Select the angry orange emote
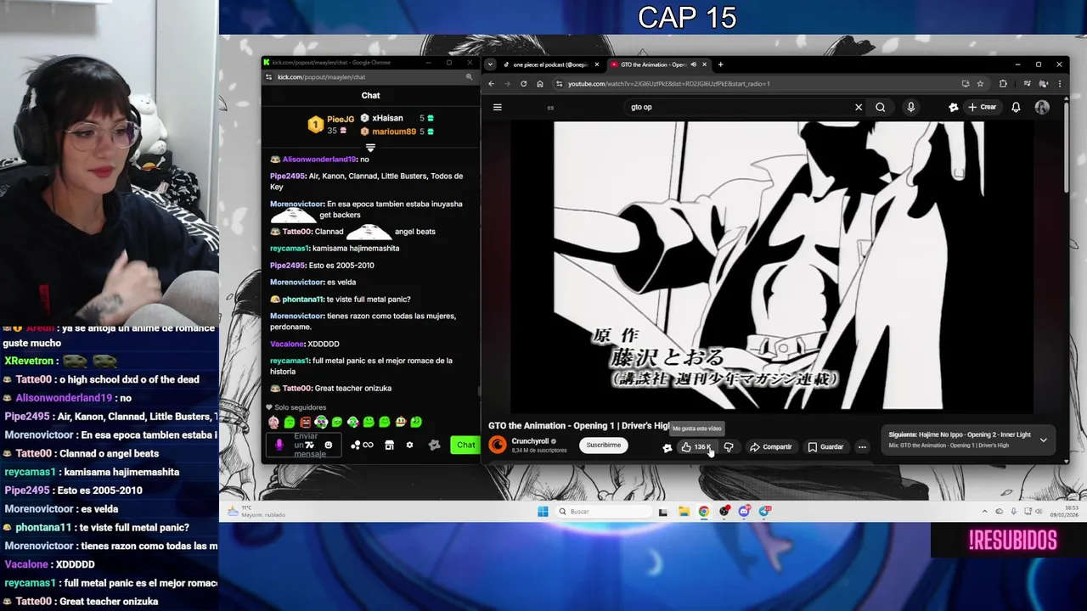 pyautogui.click(x=305, y=422)
